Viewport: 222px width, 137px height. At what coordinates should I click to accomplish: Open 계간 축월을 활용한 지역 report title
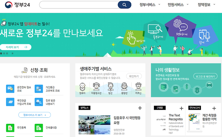click(209, 117)
